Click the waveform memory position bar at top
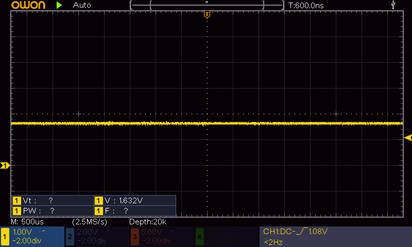This screenshot has width=412, height=247. click(x=207, y=5)
